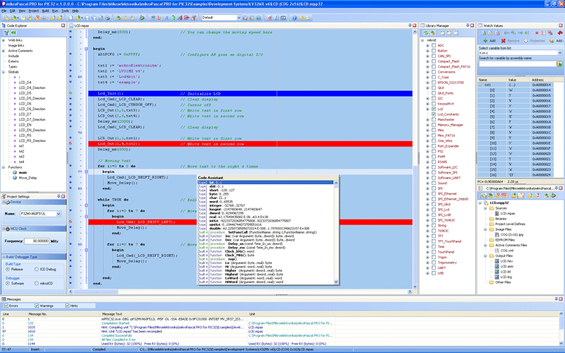Click the Remove button in Watch Values
Image resolution: width=565 pixels, height=353 pixels.
(x=510, y=41)
